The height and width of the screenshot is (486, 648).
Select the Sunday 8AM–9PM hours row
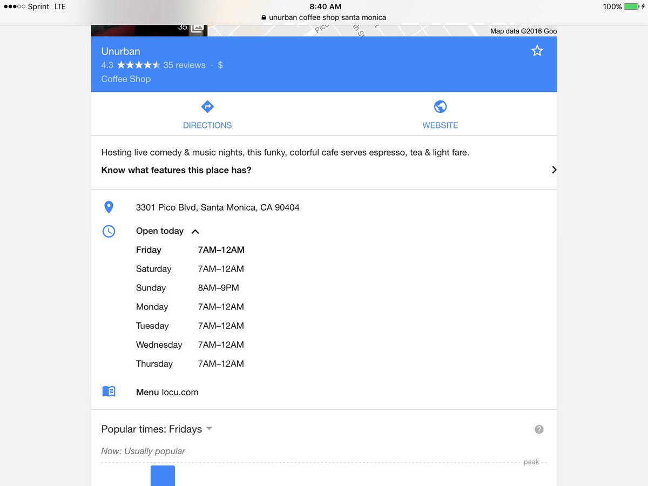click(187, 288)
